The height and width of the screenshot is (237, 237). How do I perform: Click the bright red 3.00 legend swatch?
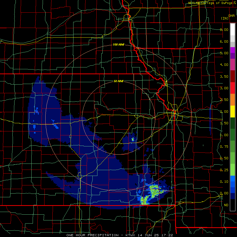233,88
